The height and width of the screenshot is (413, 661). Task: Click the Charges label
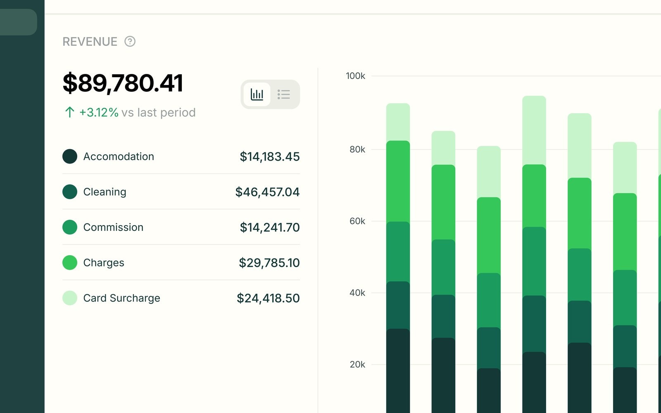(104, 263)
